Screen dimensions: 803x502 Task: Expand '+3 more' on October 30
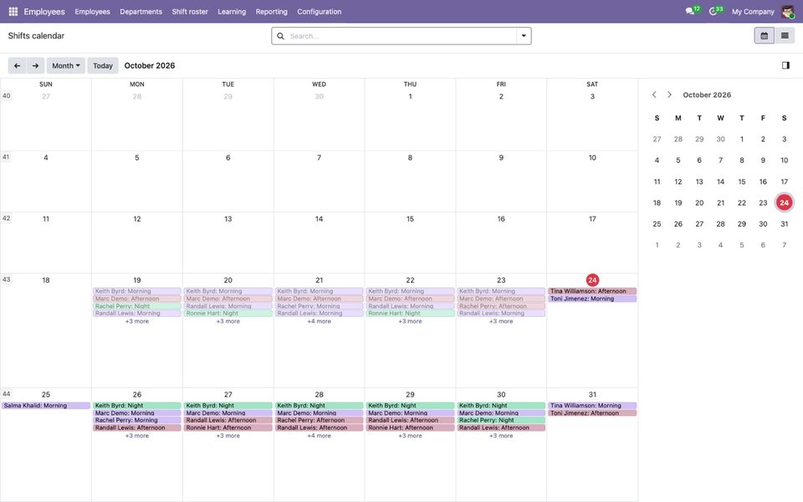point(501,435)
